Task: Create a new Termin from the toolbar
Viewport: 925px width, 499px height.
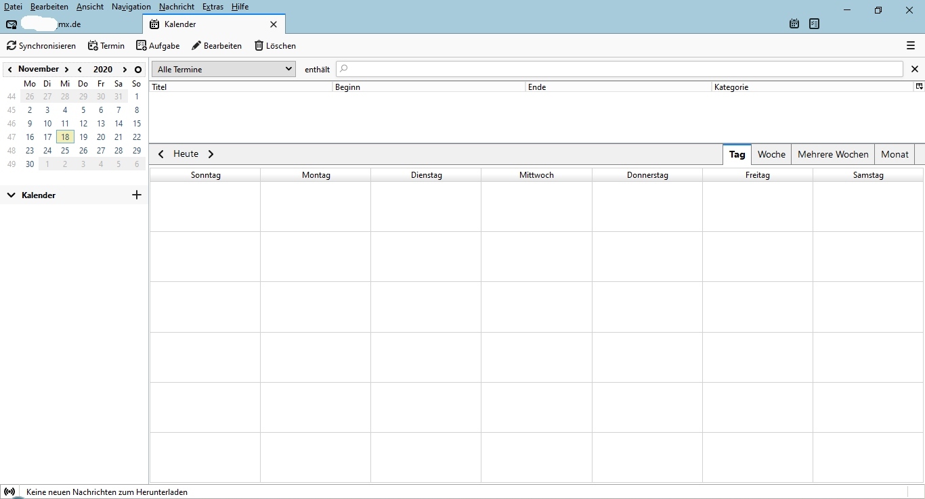Action: coord(106,46)
